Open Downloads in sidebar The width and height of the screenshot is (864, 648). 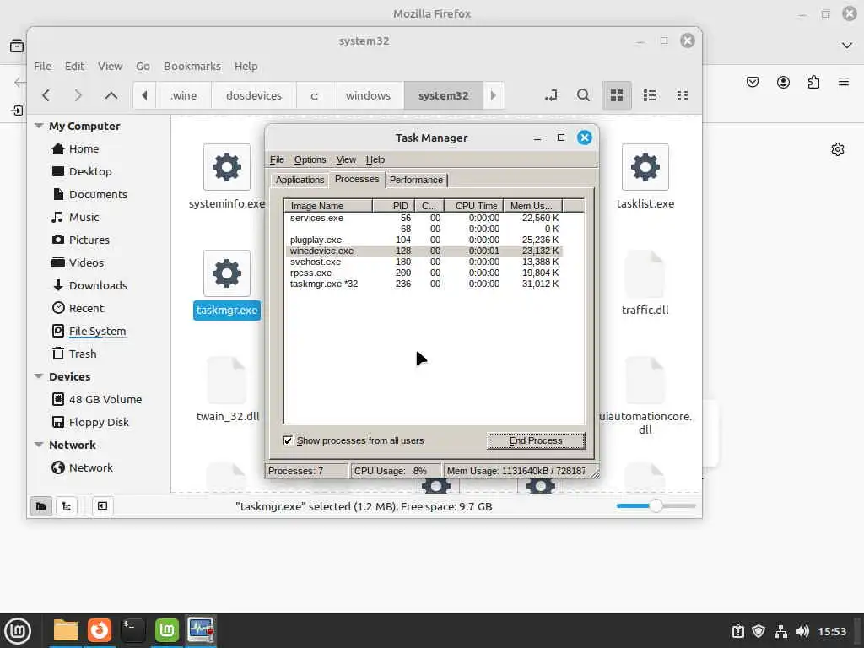(x=98, y=285)
